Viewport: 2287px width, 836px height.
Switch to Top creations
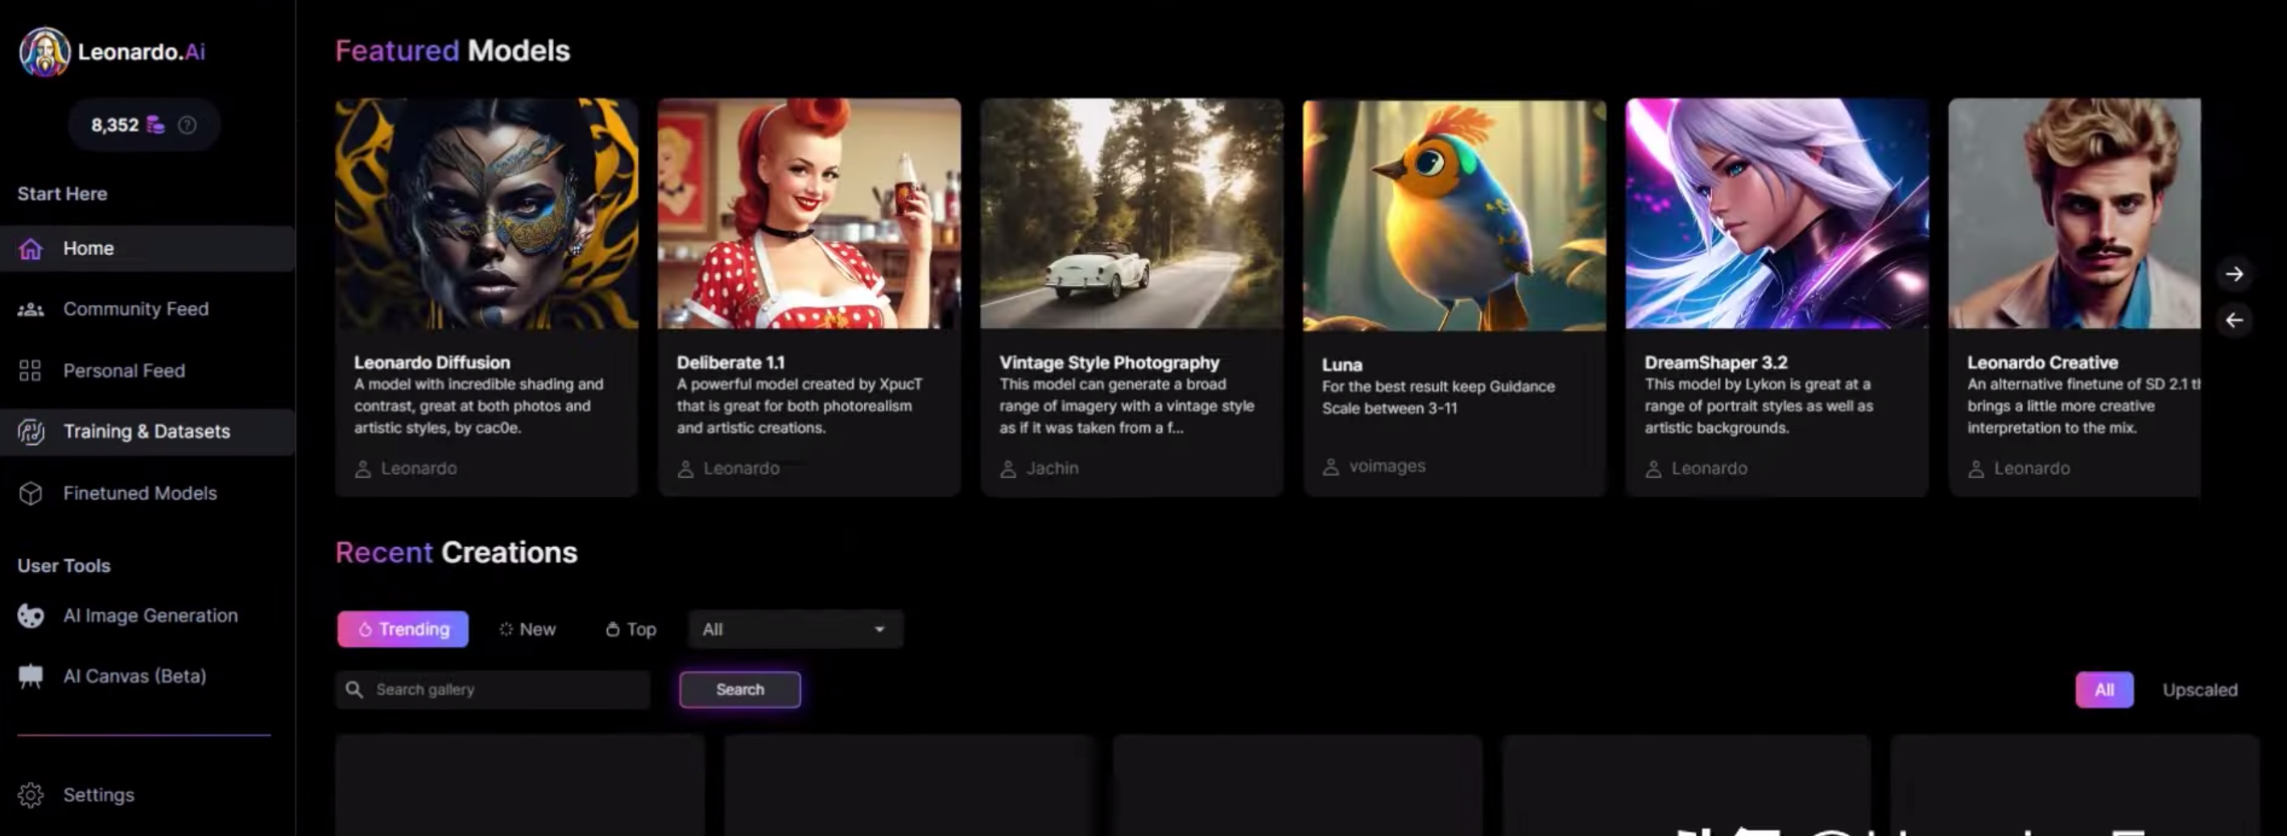coord(631,629)
